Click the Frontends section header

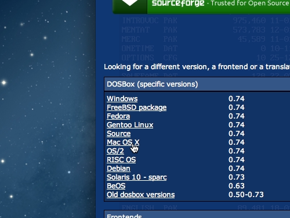pos(197,215)
